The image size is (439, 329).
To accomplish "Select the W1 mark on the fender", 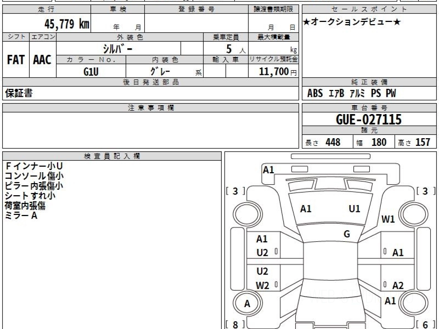I will click(x=388, y=219).
